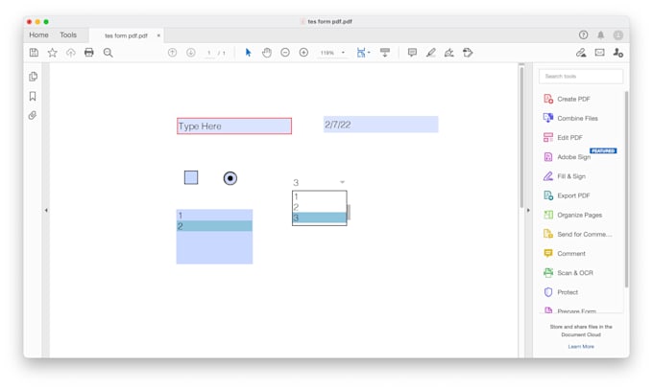Open the sign document tool
Viewport: 653px width, 389px height.
point(449,53)
